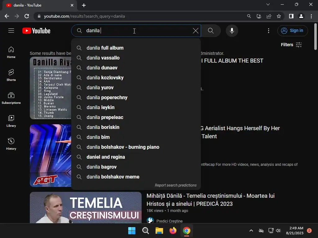The width and height of the screenshot is (318, 238).
Task: Click install app icon in address bar
Action: point(259,16)
